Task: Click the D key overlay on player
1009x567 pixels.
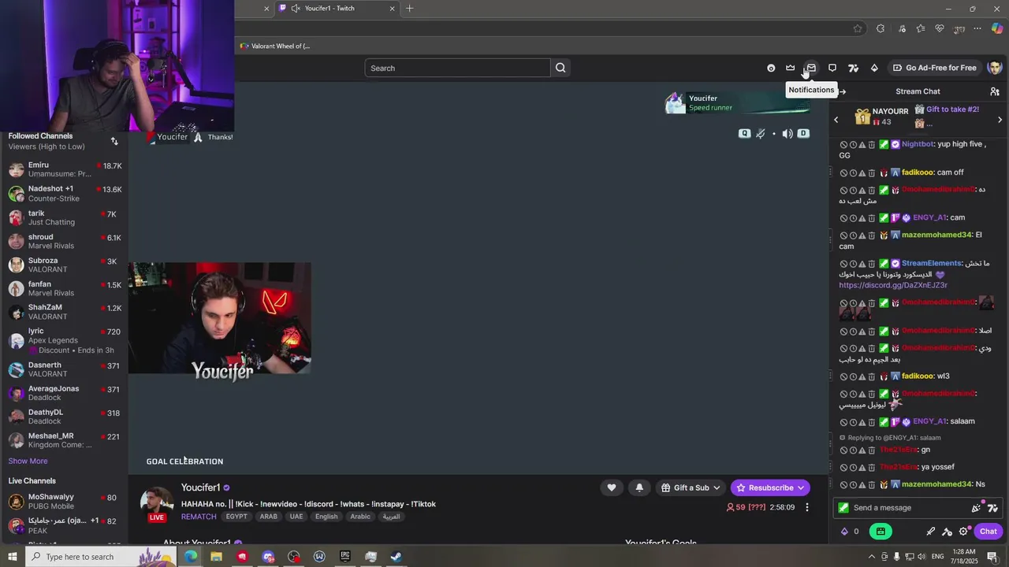Action: (803, 134)
